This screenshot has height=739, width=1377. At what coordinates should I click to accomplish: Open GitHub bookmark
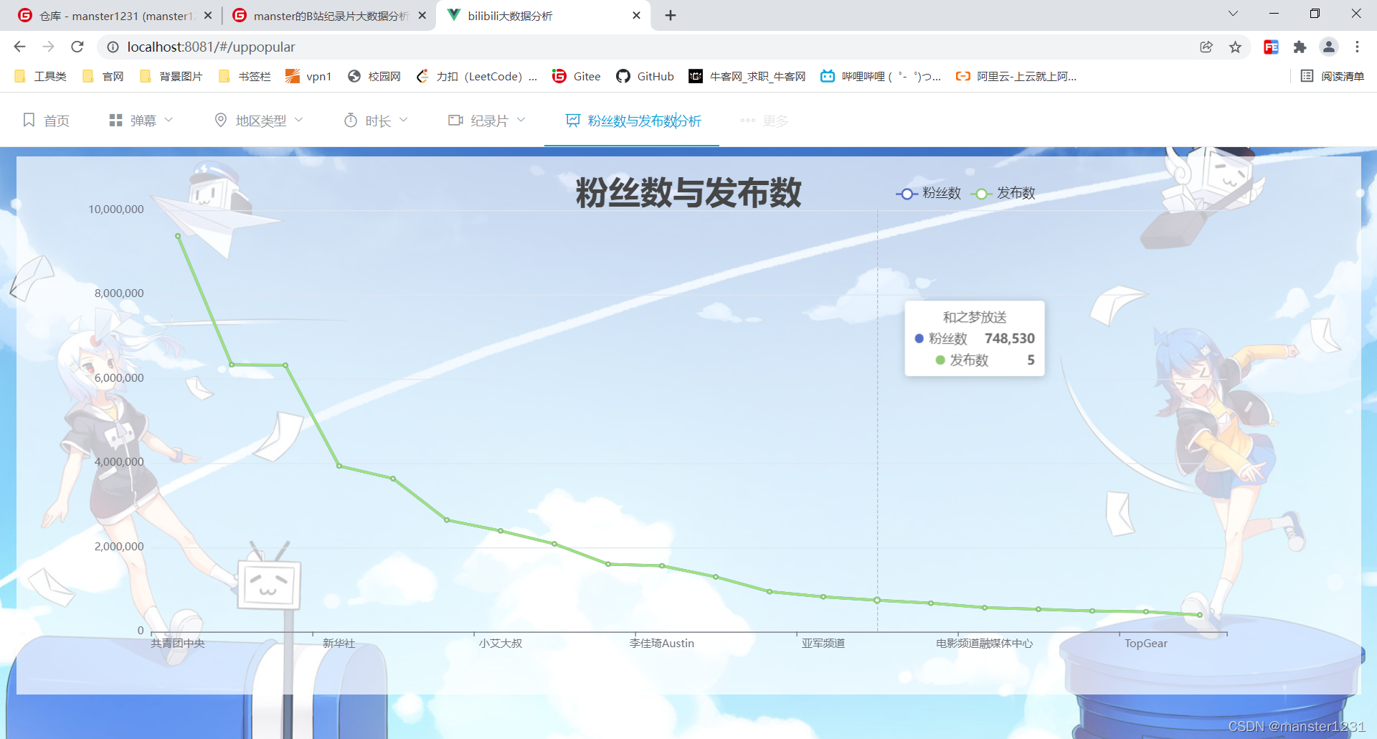click(645, 76)
